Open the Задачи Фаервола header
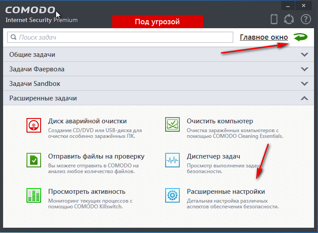 click(x=159, y=69)
